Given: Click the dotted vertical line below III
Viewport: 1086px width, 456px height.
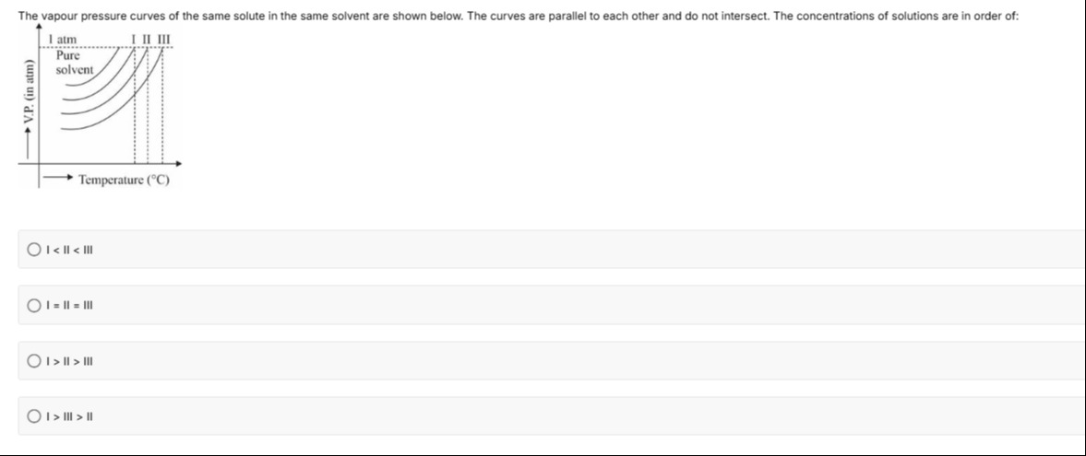Looking at the screenshot, I should (161, 105).
